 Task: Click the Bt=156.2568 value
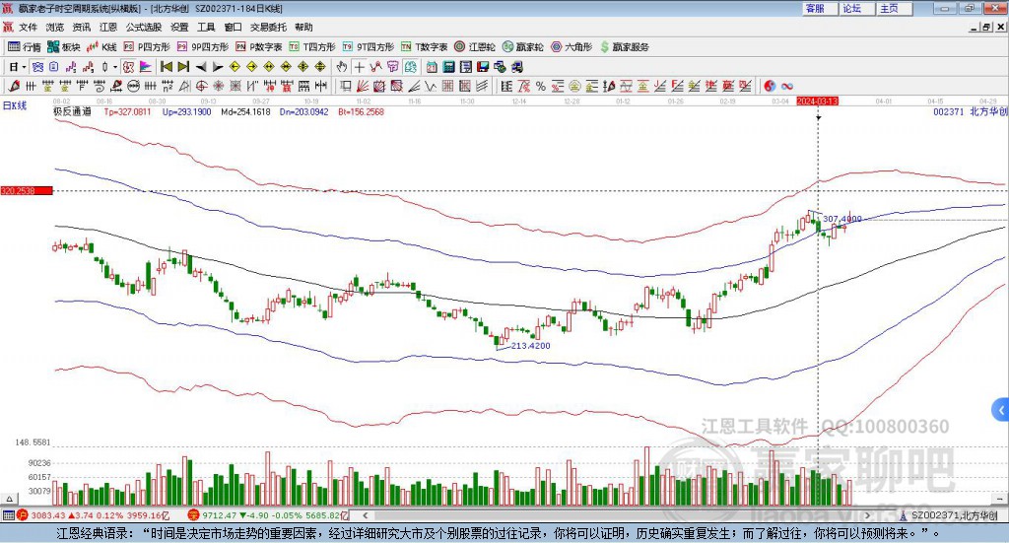click(x=361, y=112)
